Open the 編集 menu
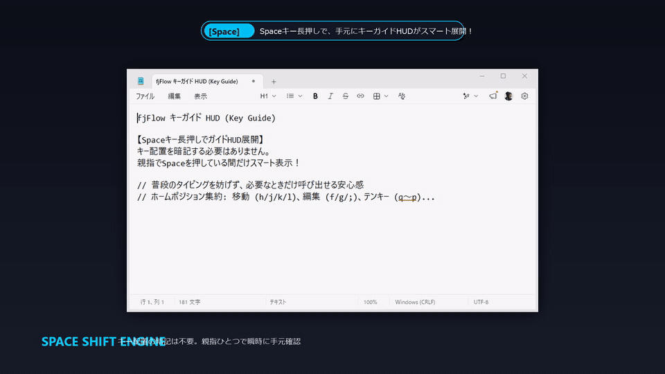Image resolution: width=665 pixels, height=374 pixels. (174, 96)
